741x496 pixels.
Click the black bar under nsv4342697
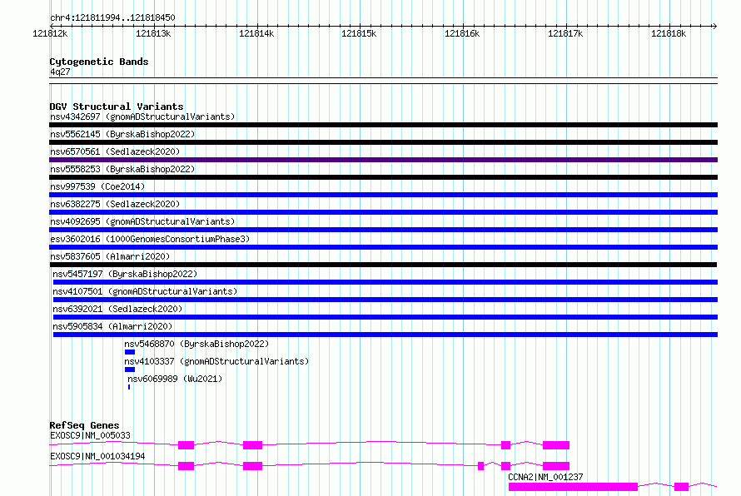383,125
